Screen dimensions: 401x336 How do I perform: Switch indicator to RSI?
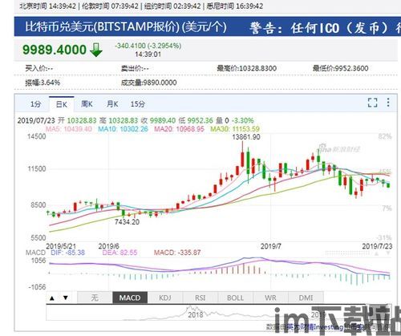tap(200, 298)
